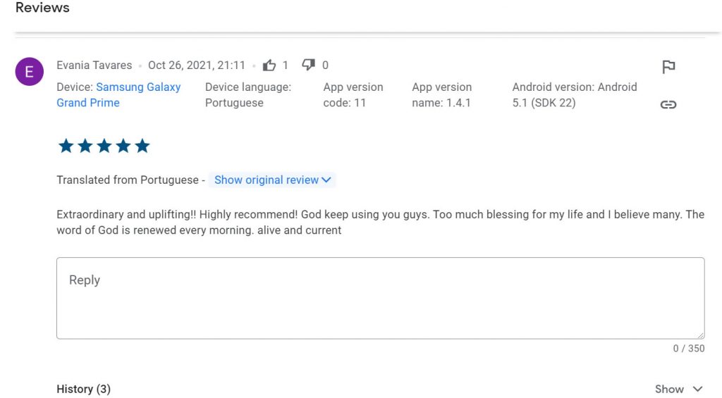The image size is (722, 398).
Task: Click the Translated from Portuguese label
Action: [x=128, y=180]
